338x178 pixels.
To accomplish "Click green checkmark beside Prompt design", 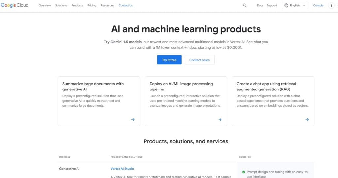I will (x=244, y=172).
